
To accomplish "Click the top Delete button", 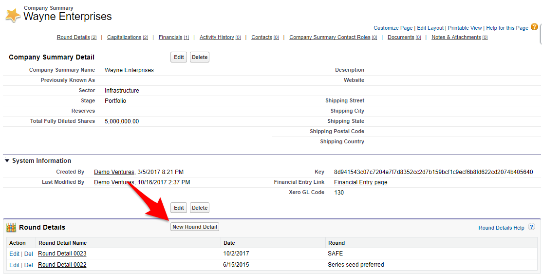I will [x=200, y=57].
